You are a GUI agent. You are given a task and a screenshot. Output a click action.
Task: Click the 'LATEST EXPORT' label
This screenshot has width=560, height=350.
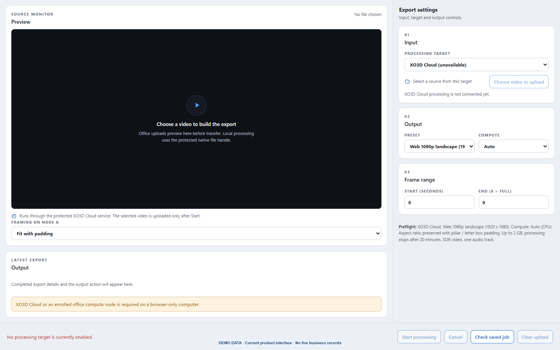point(29,260)
